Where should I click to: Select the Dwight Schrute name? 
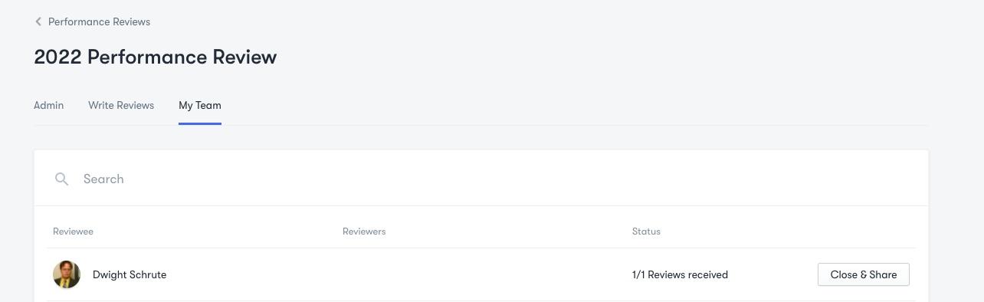(x=130, y=274)
